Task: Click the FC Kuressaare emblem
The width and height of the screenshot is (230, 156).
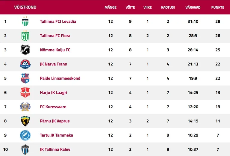Action: 25,107
